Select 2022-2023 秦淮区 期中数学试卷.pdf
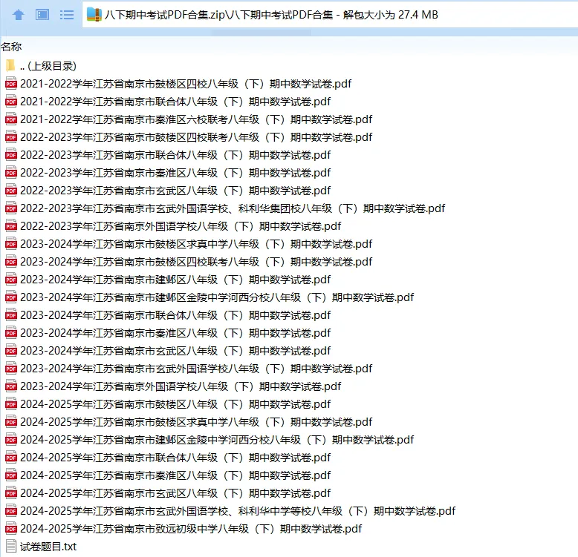578x557 pixels. click(x=168, y=173)
